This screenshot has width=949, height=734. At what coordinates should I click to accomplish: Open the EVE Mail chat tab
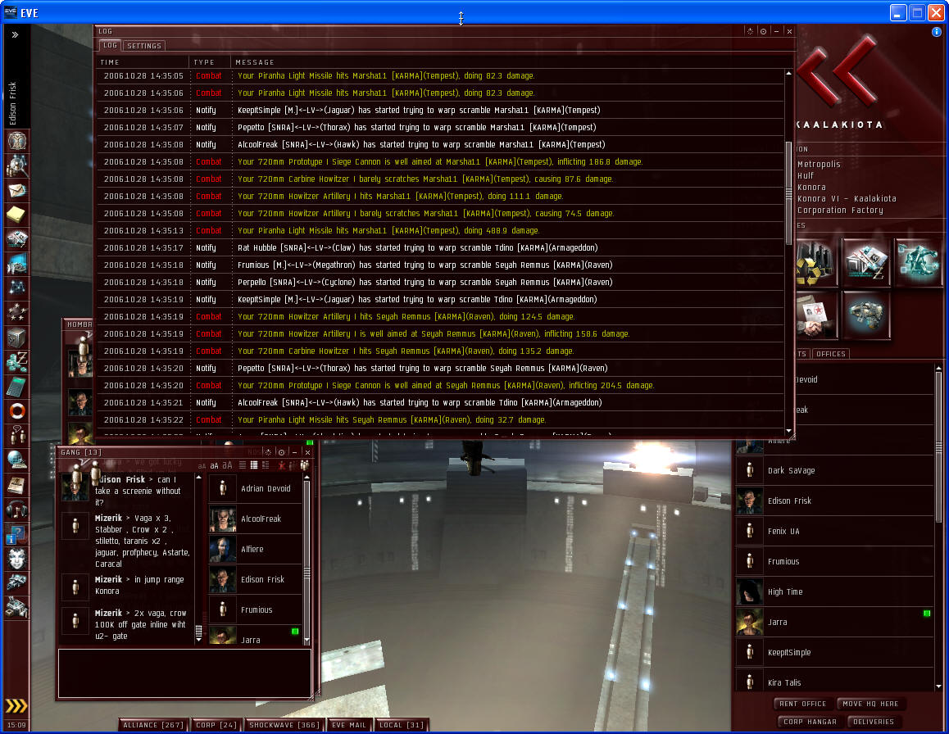click(349, 725)
